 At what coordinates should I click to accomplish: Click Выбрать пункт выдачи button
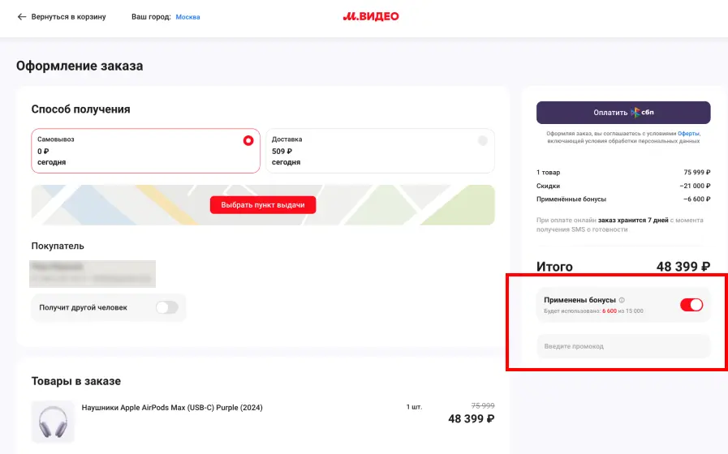(x=263, y=205)
